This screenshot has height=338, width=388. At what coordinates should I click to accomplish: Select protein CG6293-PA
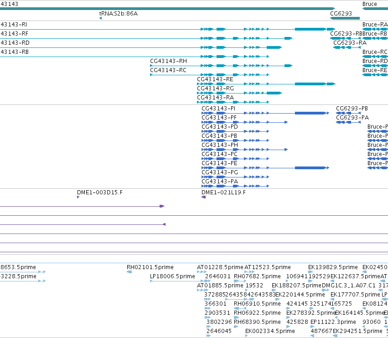point(352,118)
